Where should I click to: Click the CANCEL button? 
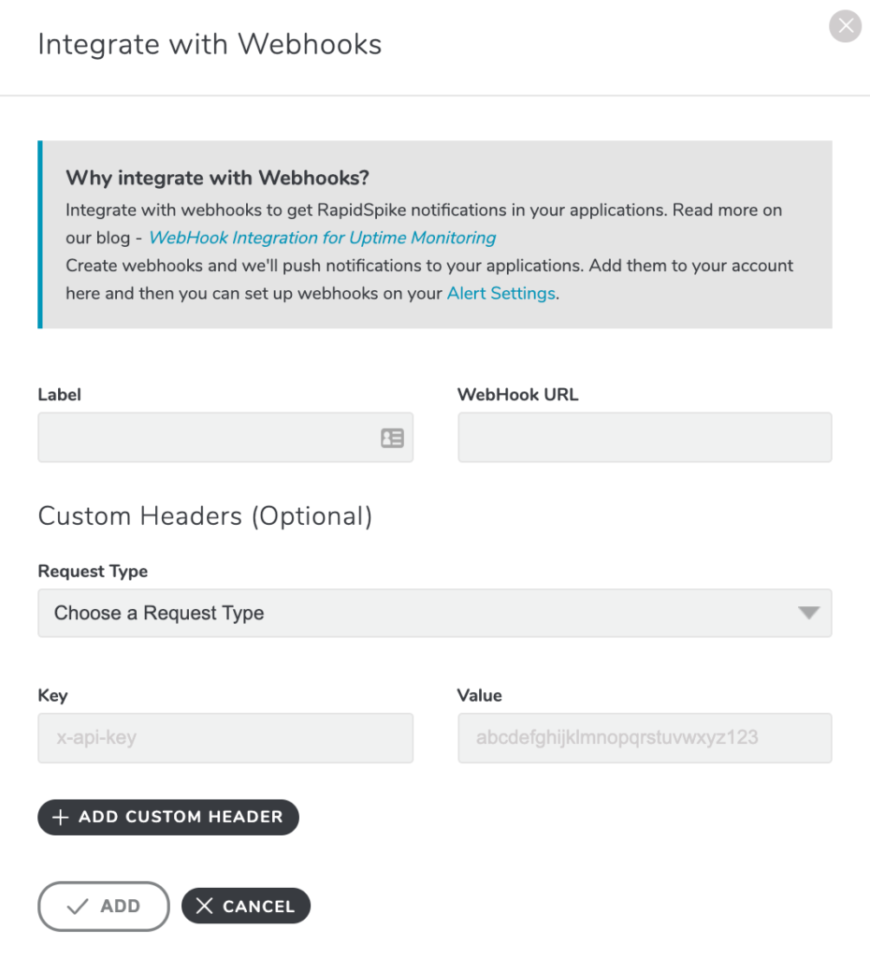pyautogui.click(x=245, y=906)
